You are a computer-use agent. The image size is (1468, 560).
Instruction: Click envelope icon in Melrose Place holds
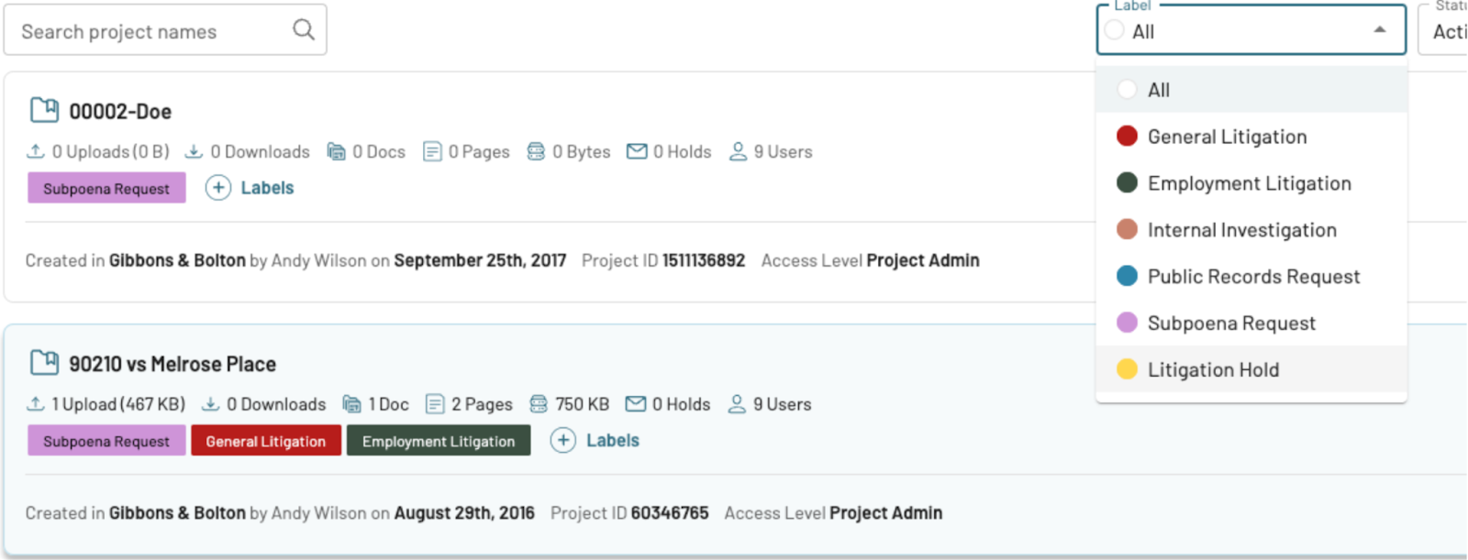click(636, 404)
